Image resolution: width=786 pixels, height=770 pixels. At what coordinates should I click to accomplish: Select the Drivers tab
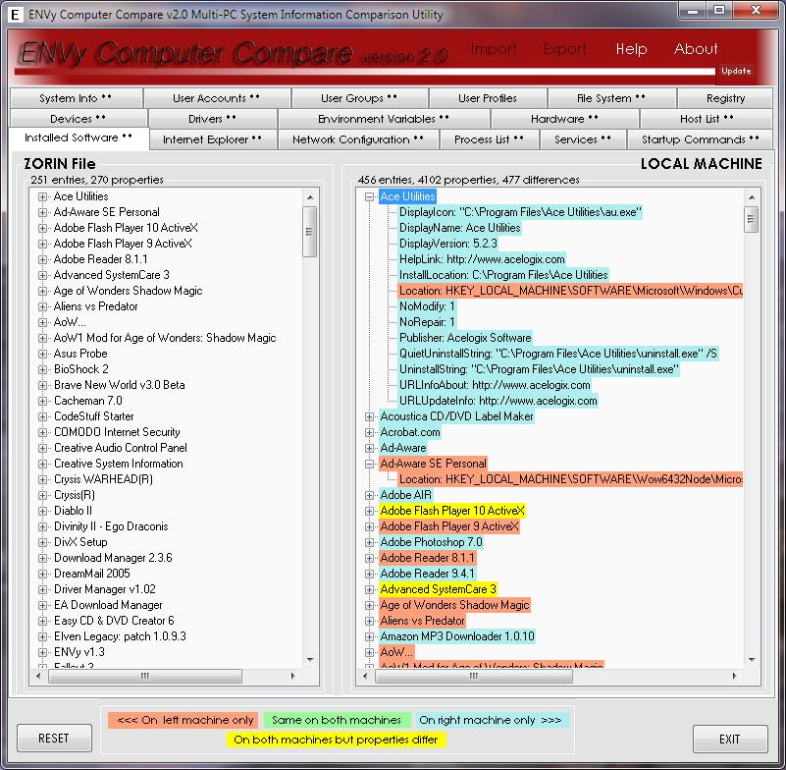coord(213,119)
